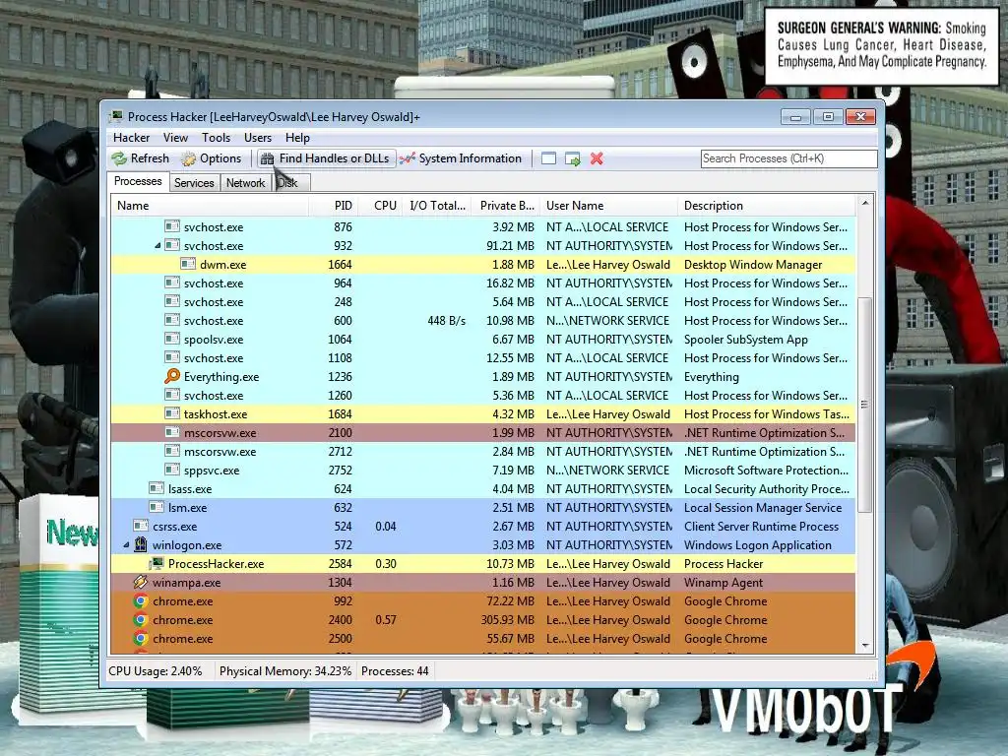The height and width of the screenshot is (756, 1008).
Task: Open the Help menu
Action: pos(297,138)
